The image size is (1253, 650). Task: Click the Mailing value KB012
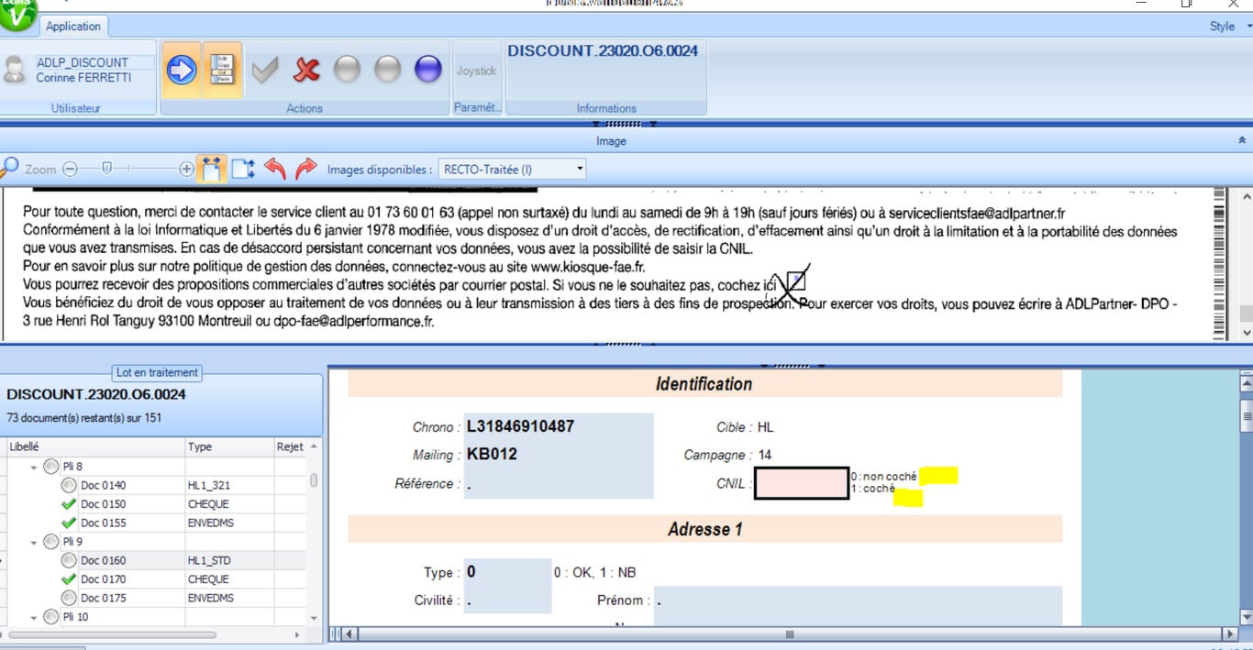pos(492,455)
